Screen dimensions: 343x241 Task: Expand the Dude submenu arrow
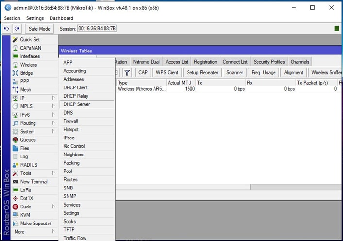(x=53, y=207)
